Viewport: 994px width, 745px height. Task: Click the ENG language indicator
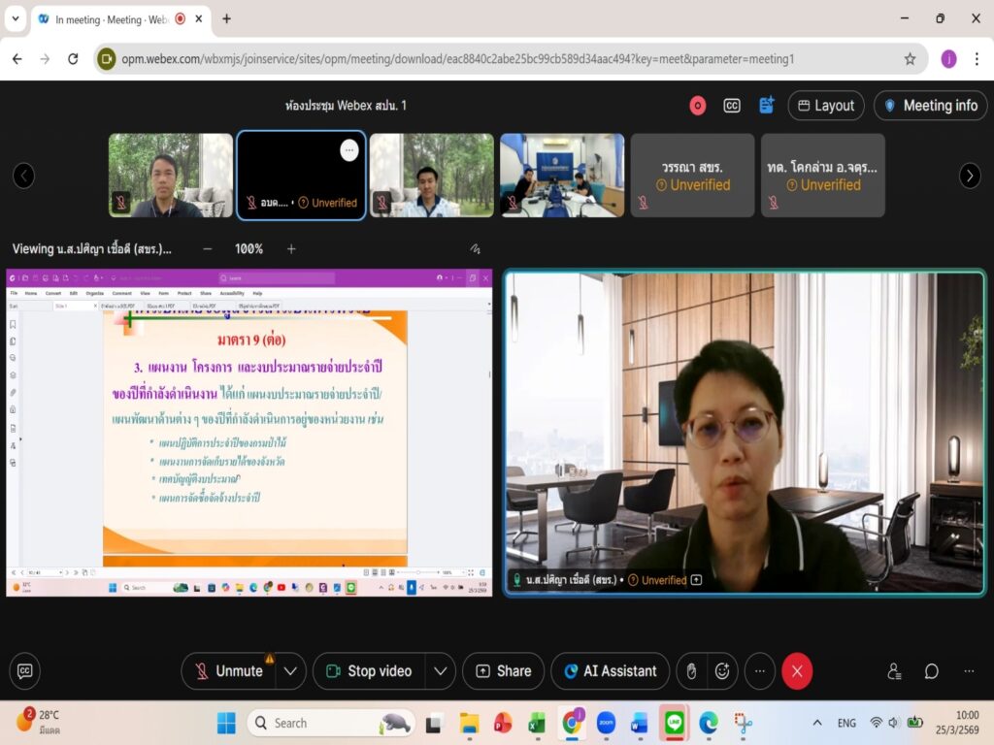point(846,723)
